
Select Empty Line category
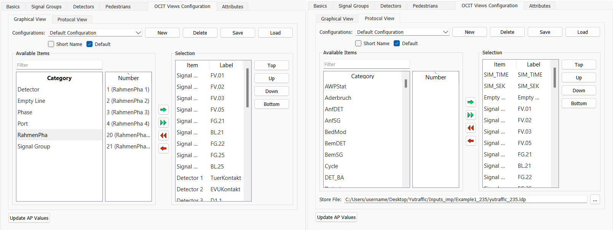[x=59, y=101]
